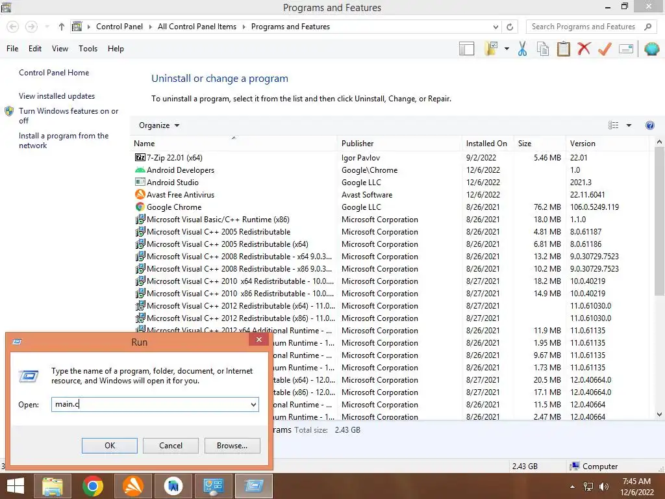This screenshot has width=665, height=499.
Task: Click the Move to folder toolbar icon
Action: [x=491, y=49]
